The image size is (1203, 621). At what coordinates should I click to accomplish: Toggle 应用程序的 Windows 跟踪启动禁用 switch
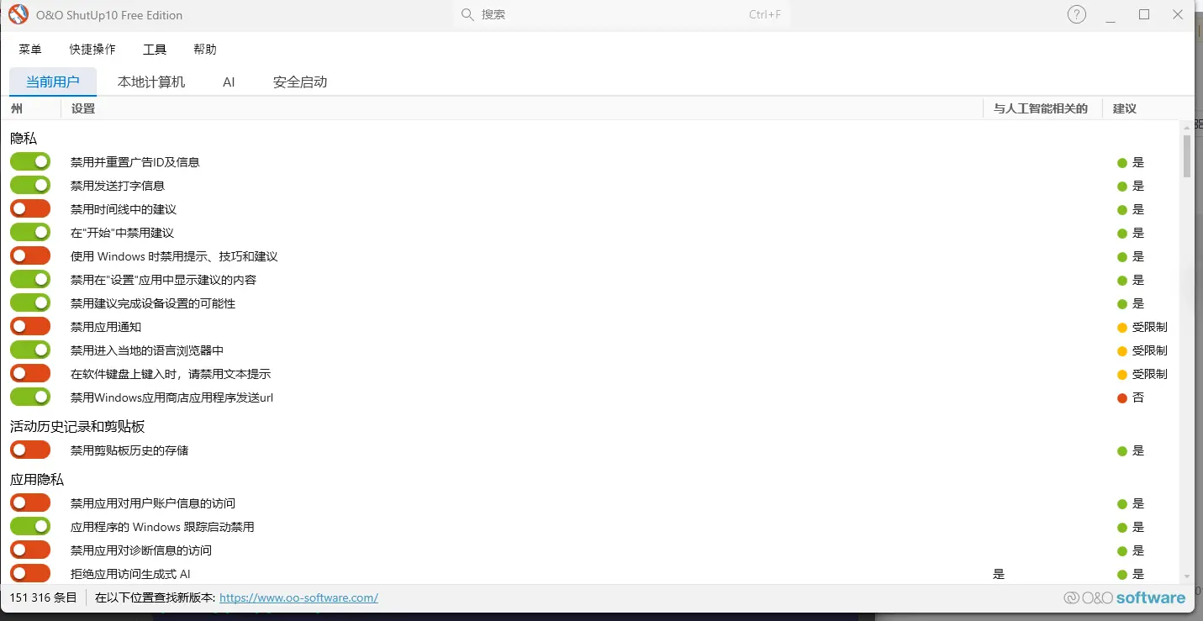click(30, 526)
